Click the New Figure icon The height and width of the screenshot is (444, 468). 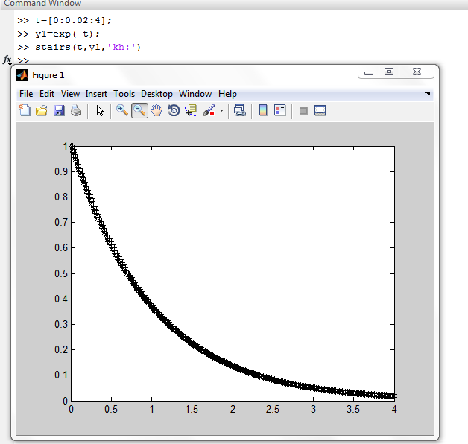coord(25,110)
